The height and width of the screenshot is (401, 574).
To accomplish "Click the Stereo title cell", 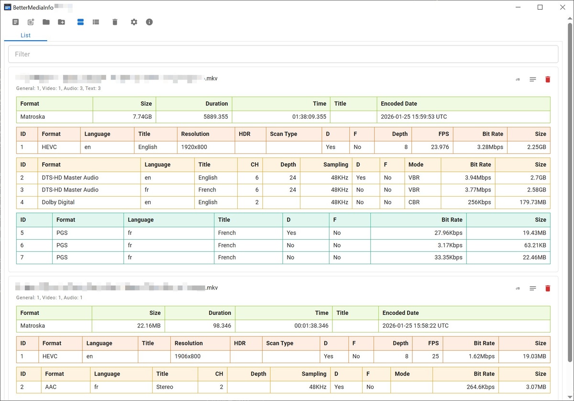I will coord(175,387).
